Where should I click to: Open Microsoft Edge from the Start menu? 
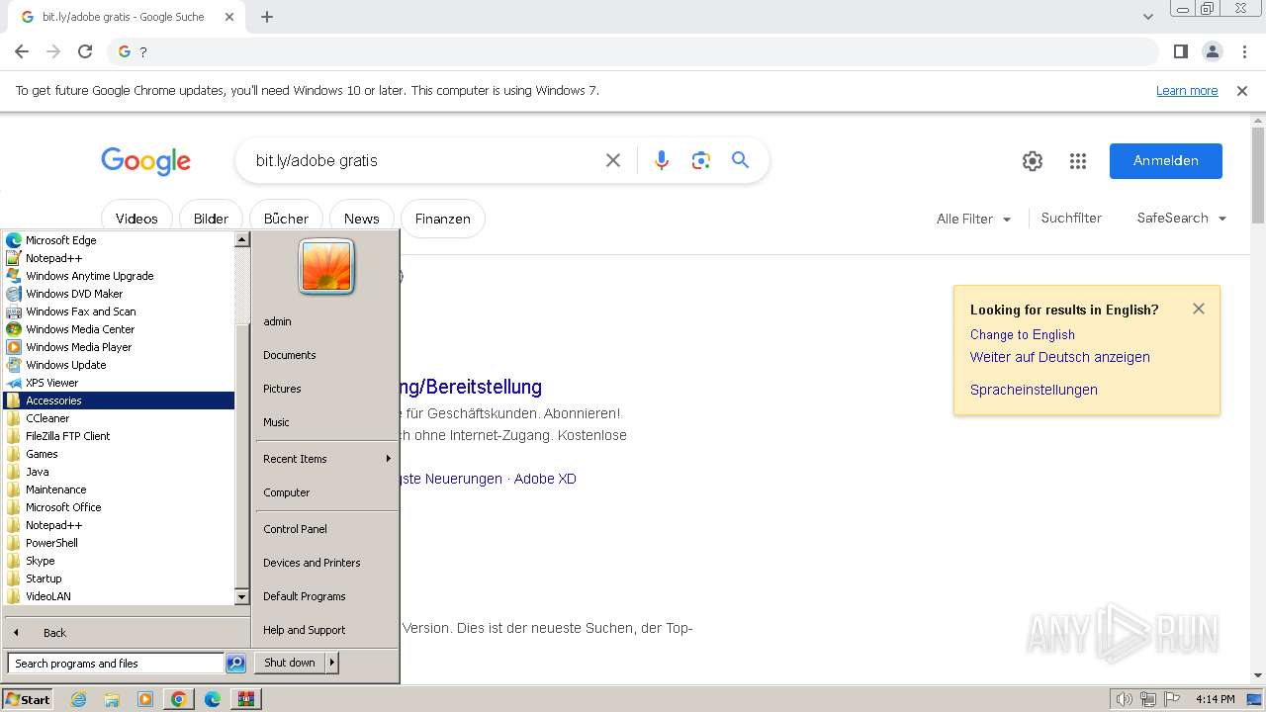point(119,240)
